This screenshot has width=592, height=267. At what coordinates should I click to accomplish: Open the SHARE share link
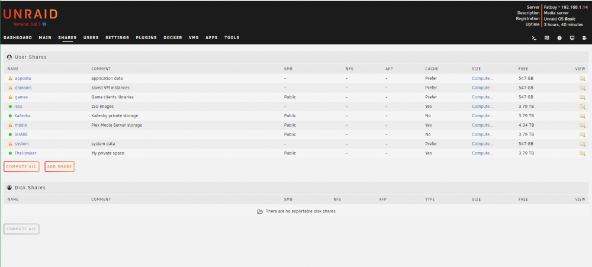click(21, 134)
